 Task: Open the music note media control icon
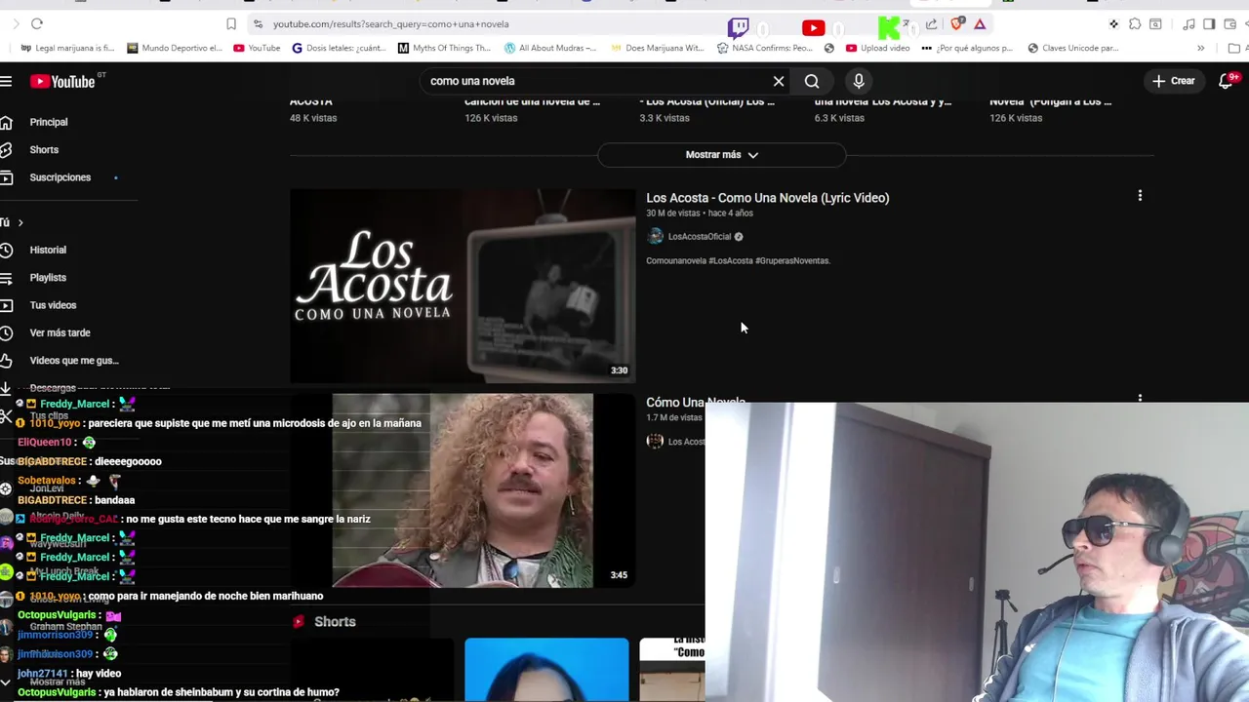coord(1189,23)
